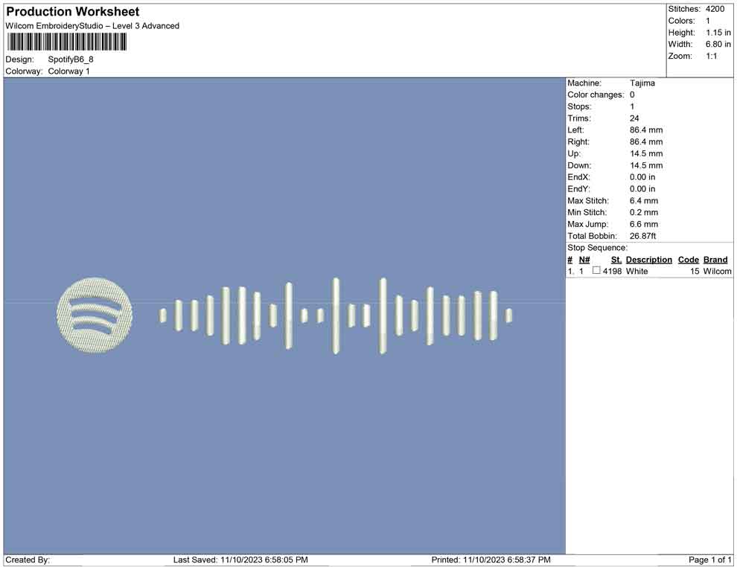The image size is (737, 567).
Task: Click the stitch count 4198 in stop row
Action: 612,271
